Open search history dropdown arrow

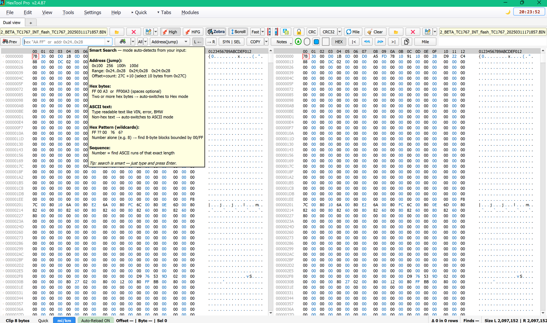click(109, 42)
